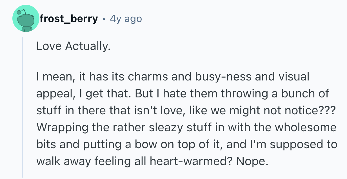Click the line beginning "appeal, I get that"
This screenshot has width=347, height=179.
[x=183, y=94]
